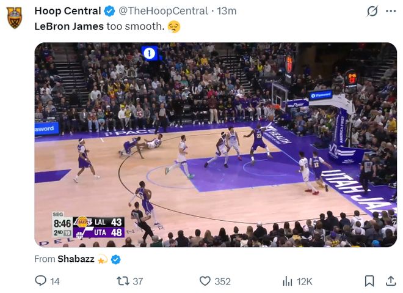
Task: Open the three-dot more options menu
Action: [x=391, y=12]
